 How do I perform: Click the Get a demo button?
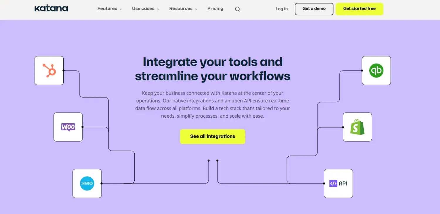pyautogui.click(x=314, y=9)
